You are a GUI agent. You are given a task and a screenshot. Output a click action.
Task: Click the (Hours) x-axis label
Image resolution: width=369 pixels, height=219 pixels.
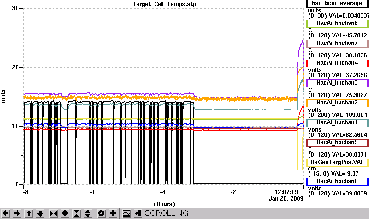click(164, 204)
